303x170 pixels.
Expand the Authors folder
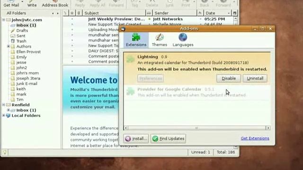(9, 46)
